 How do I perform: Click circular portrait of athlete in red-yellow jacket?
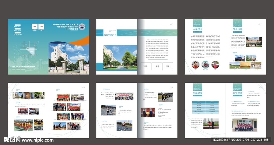pos(195,65)
